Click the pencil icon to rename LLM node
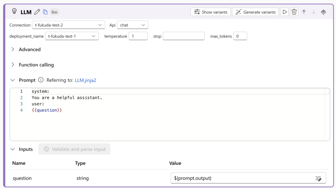The image size is (336, 188). (x=37, y=12)
